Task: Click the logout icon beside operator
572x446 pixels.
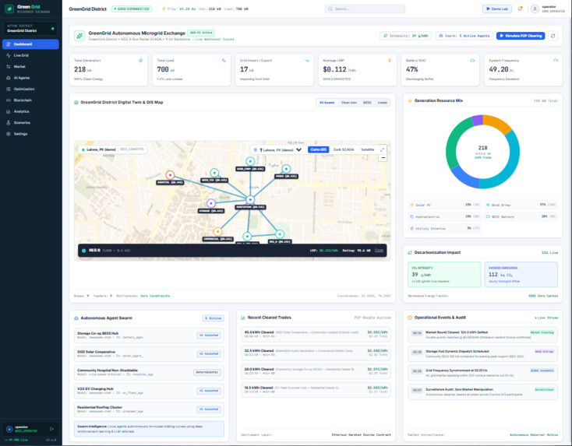Action: point(51,429)
